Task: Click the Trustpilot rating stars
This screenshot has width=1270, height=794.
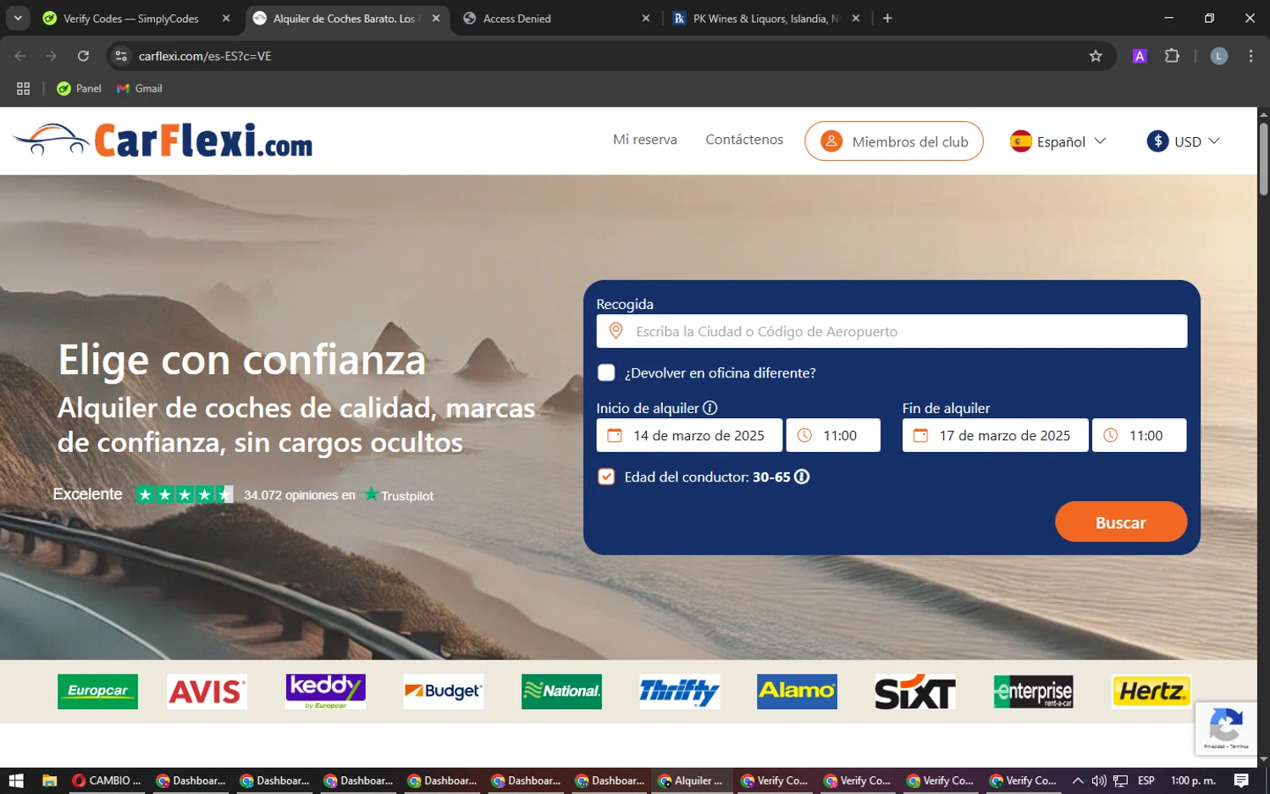Action: click(x=185, y=494)
